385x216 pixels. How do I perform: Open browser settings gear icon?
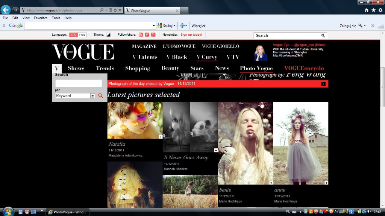[x=380, y=10]
